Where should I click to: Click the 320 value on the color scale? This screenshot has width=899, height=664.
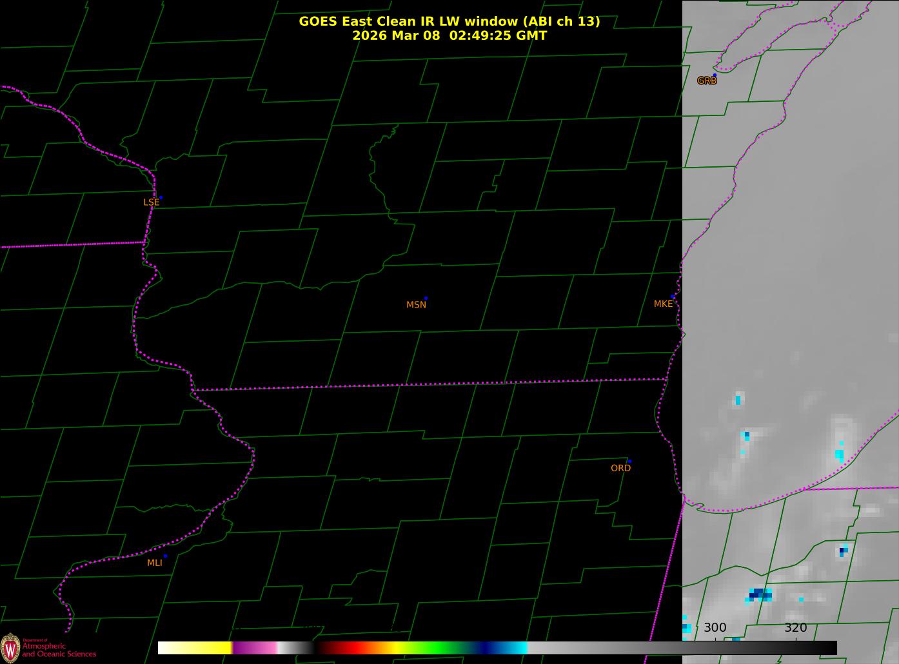coord(795,628)
